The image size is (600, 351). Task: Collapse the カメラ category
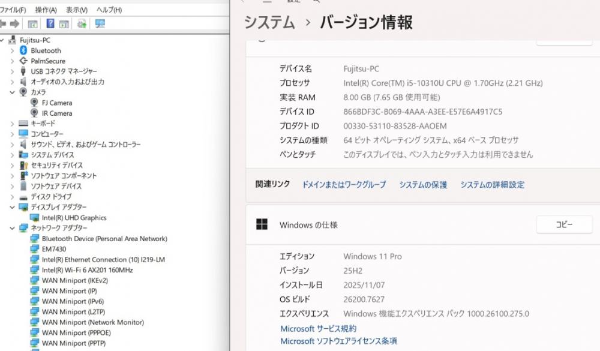[x=12, y=92]
